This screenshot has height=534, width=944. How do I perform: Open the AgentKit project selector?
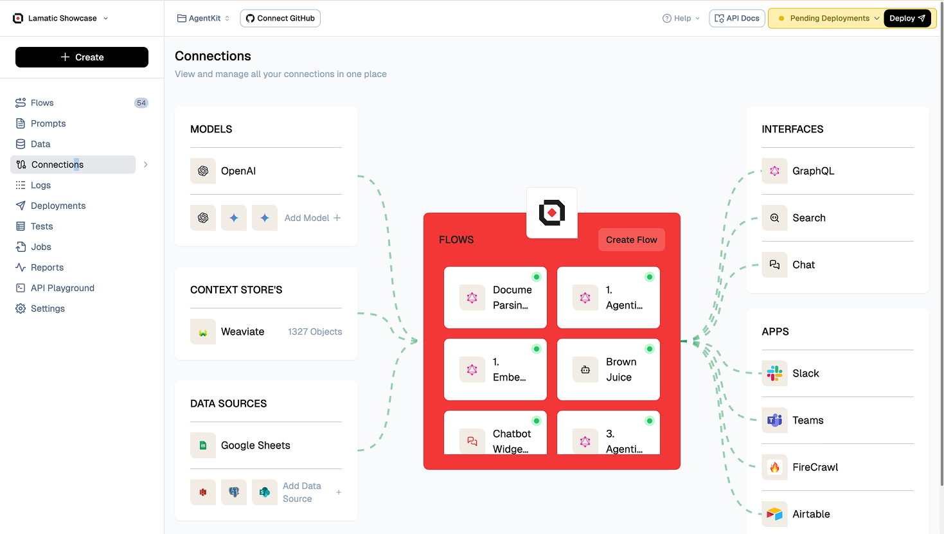[203, 18]
